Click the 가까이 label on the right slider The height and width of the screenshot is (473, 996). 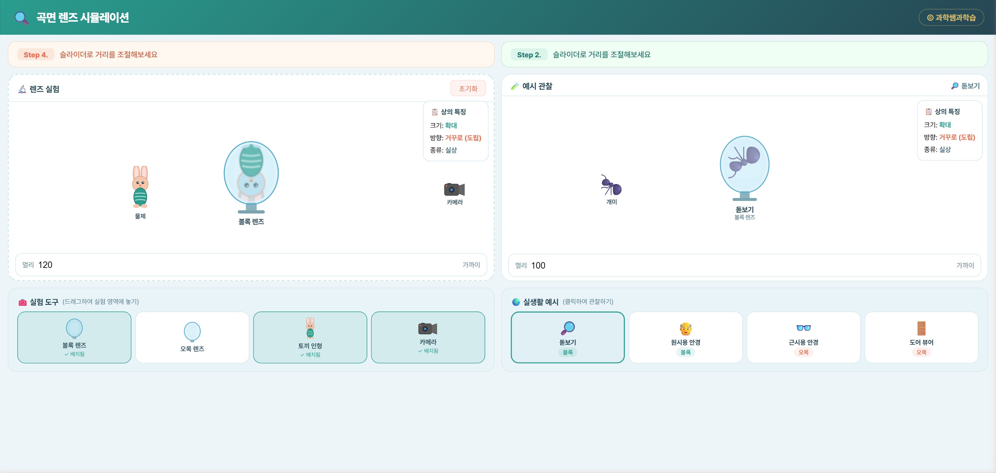[x=965, y=265]
